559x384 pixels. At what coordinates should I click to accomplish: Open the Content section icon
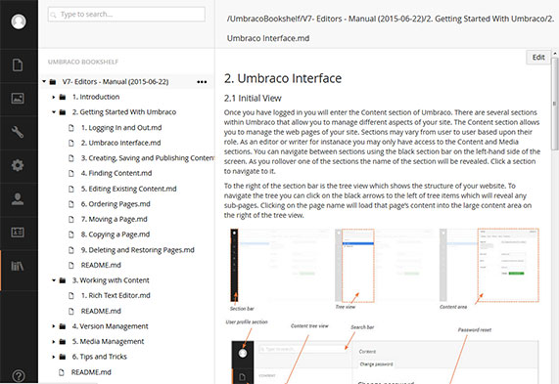point(18,65)
